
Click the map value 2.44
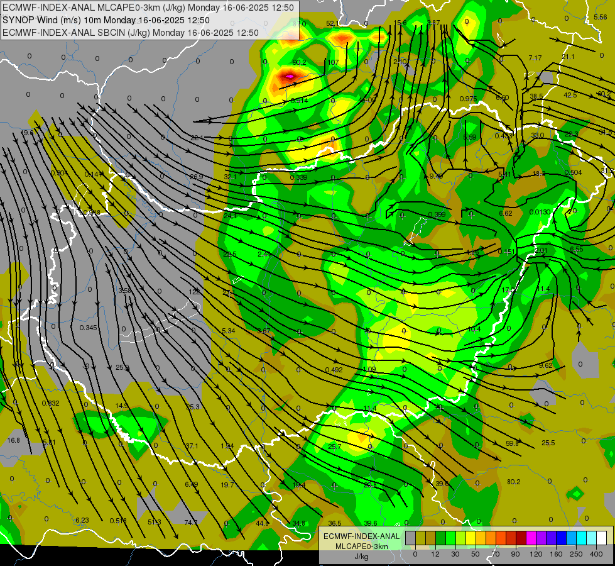click(x=264, y=255)
